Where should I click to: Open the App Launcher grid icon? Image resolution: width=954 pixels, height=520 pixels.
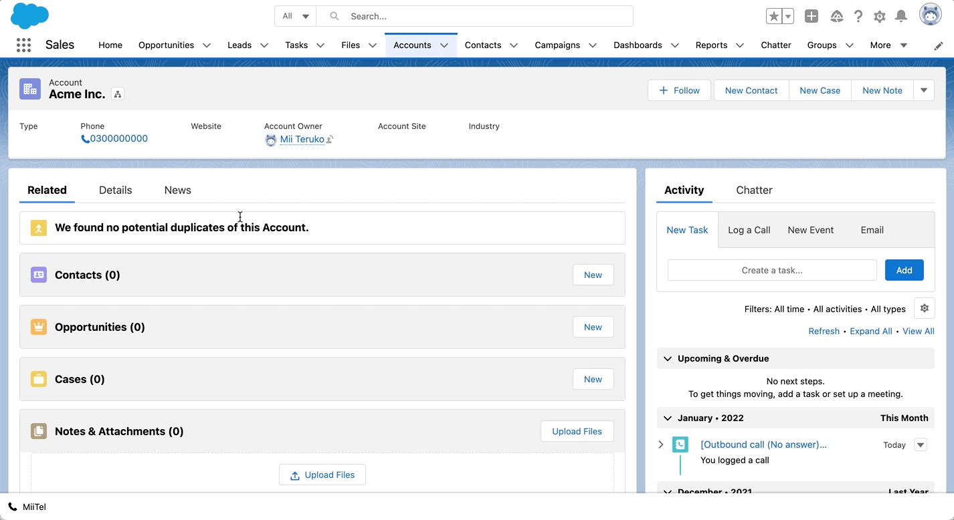point(23,45)
